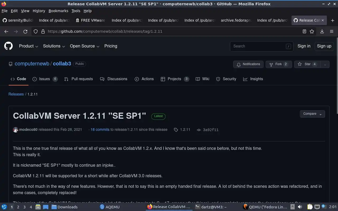This screenshot has width=338, height=211.
Task: Open the Wiki tab
Action: (203, 79)
